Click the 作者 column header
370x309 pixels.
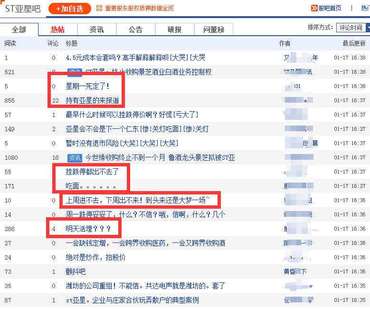tap(285, 43)
